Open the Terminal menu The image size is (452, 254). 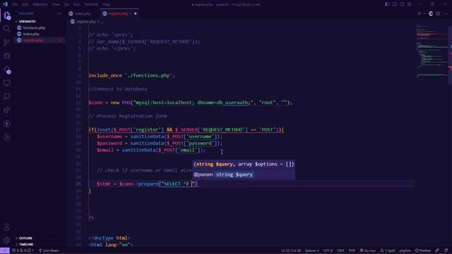coord(91,4)
